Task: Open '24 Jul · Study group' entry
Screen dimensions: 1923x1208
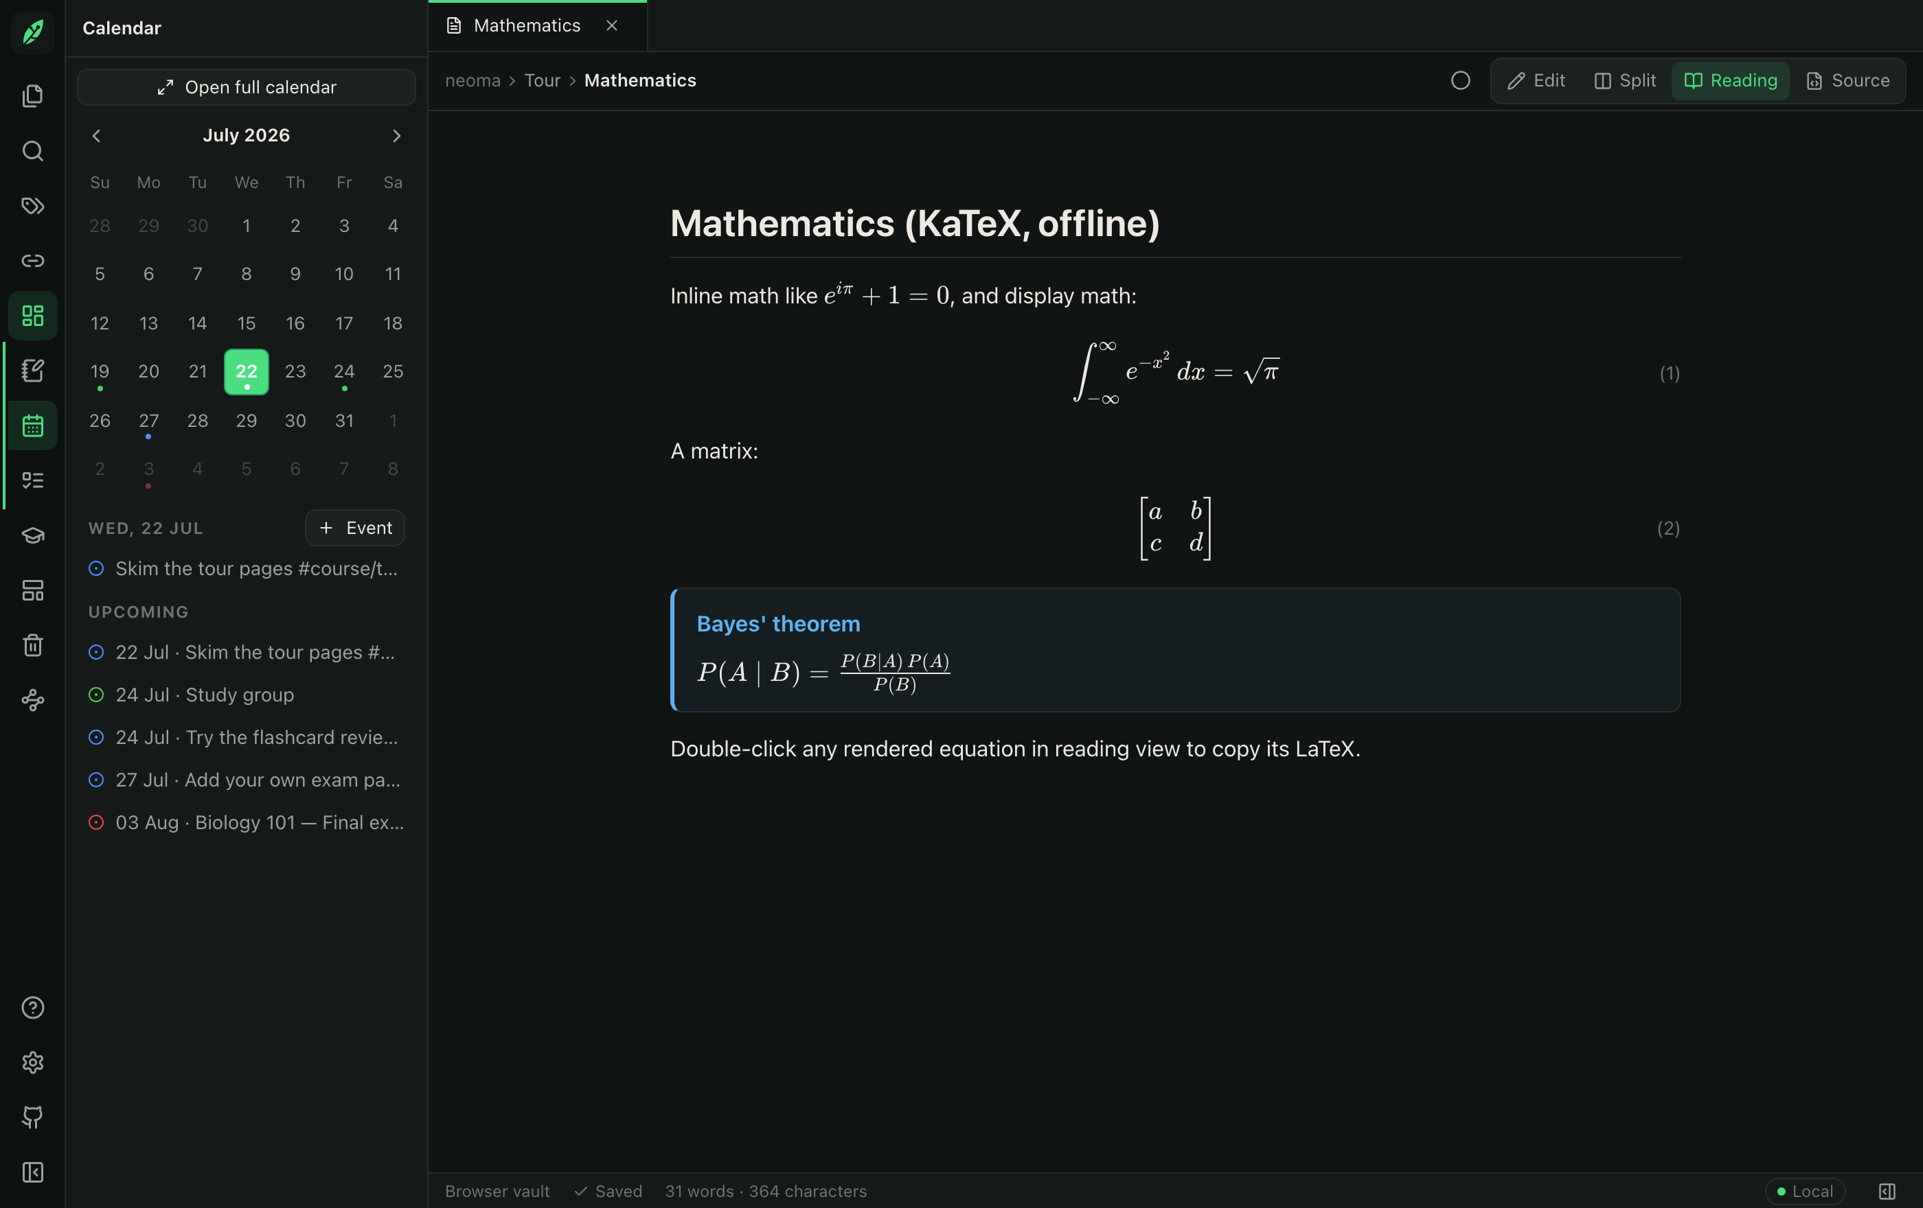Action: pos(246,695)
